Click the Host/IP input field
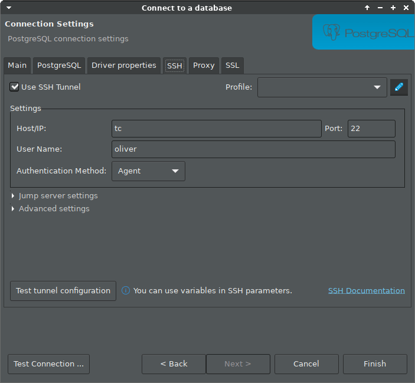 pyautogui.click(x=215, y=129)
